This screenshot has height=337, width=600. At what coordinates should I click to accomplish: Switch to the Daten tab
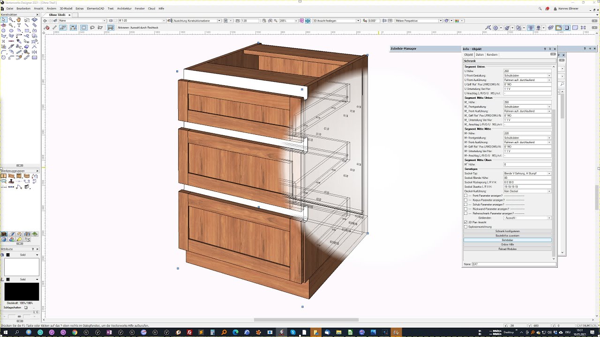(x=480, y=55)
